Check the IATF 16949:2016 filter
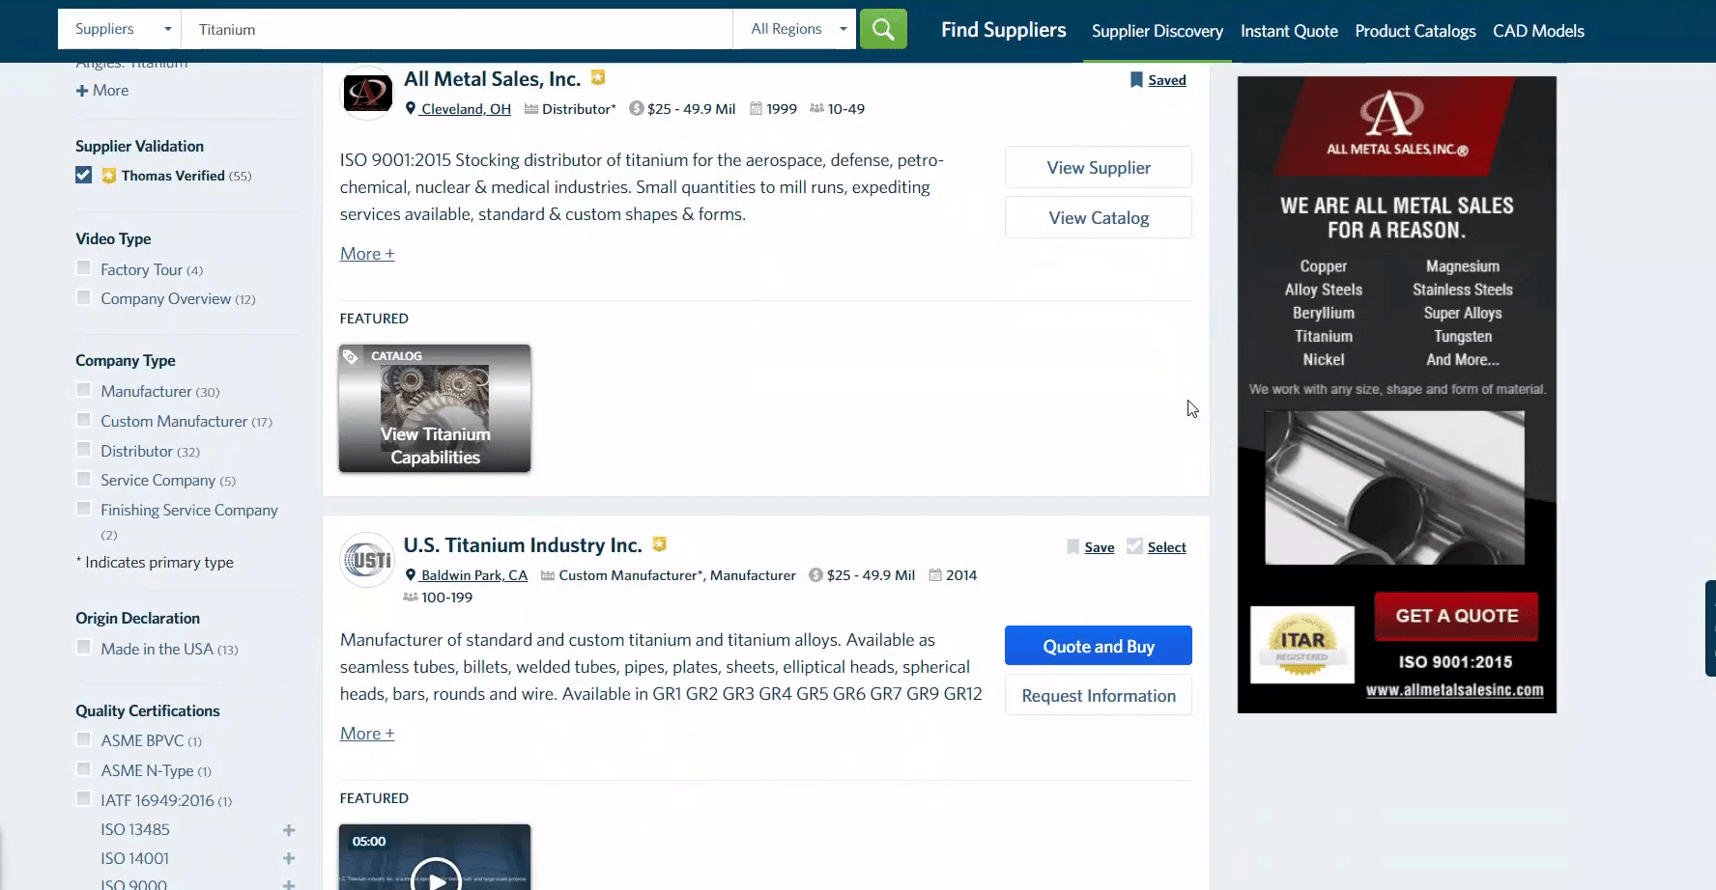This screenshot has height=890, width=1716. coord(84,799)
